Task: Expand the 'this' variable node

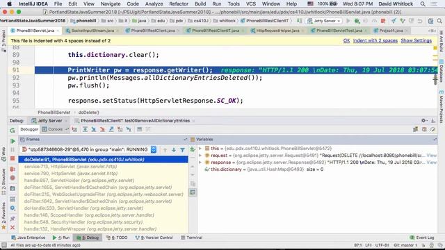Action: [200, 148]
